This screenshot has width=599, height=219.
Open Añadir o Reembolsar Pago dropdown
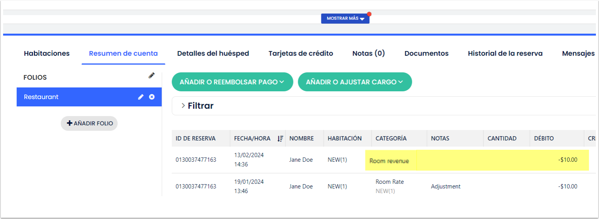[x=232, y=82]
